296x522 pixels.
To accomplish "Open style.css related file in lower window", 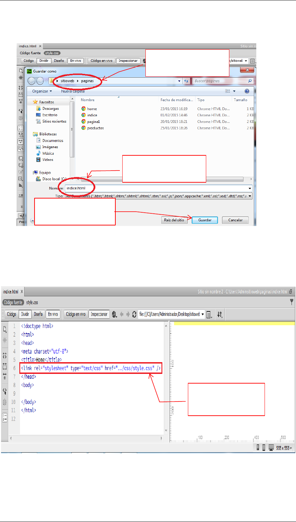I will [32, 302].
